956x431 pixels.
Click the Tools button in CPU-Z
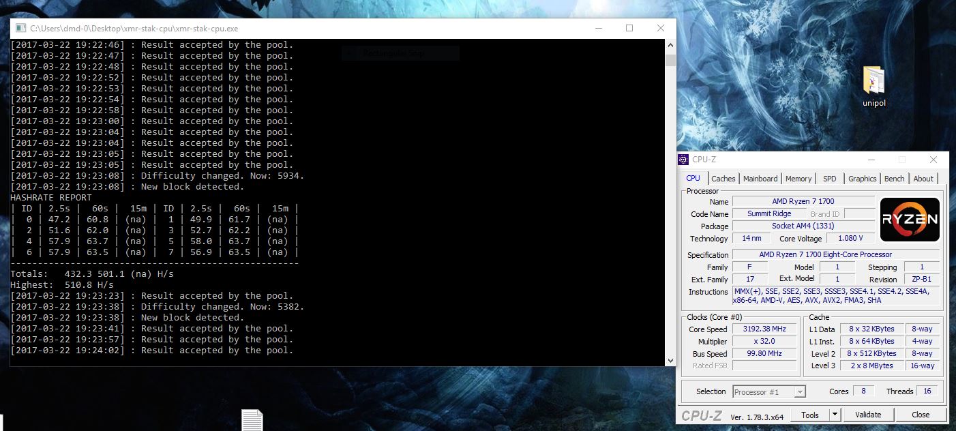coord(810,415)
